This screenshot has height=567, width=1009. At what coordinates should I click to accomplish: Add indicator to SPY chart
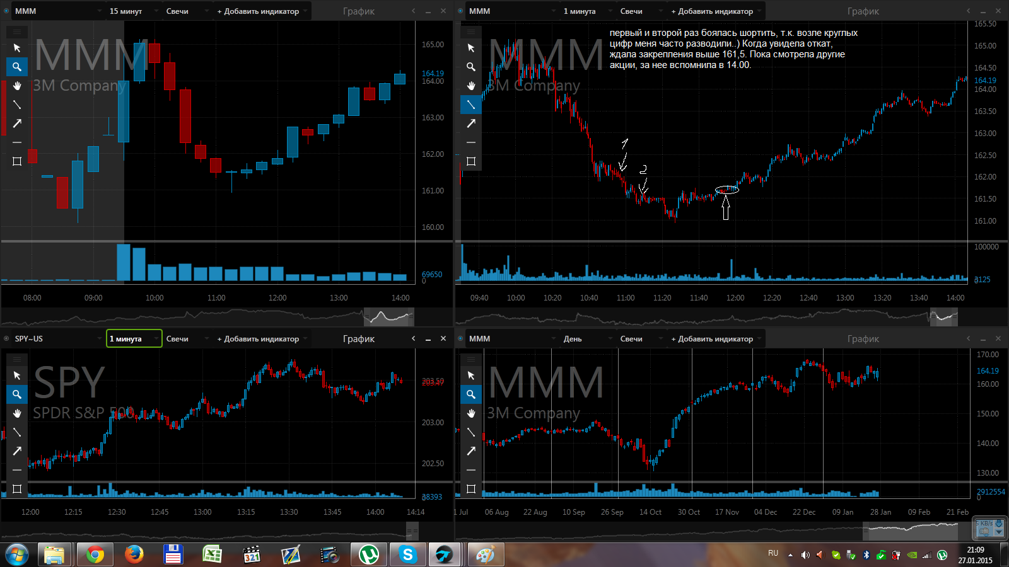tap(261, 339)
